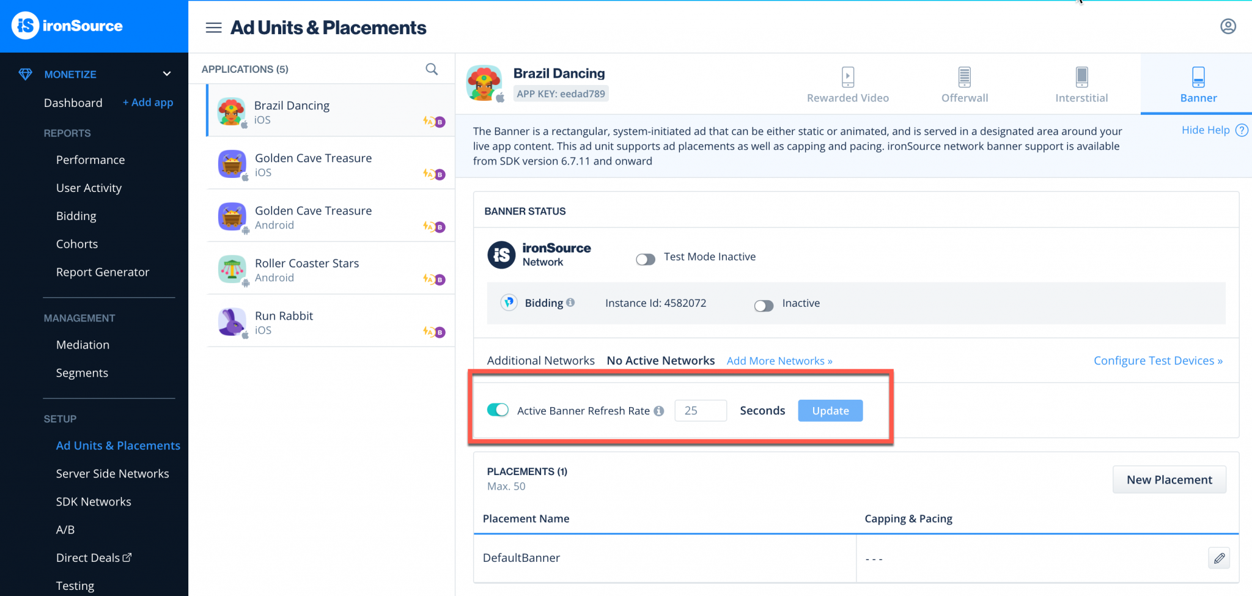Click the ironSource logo icon

(24, 26)
